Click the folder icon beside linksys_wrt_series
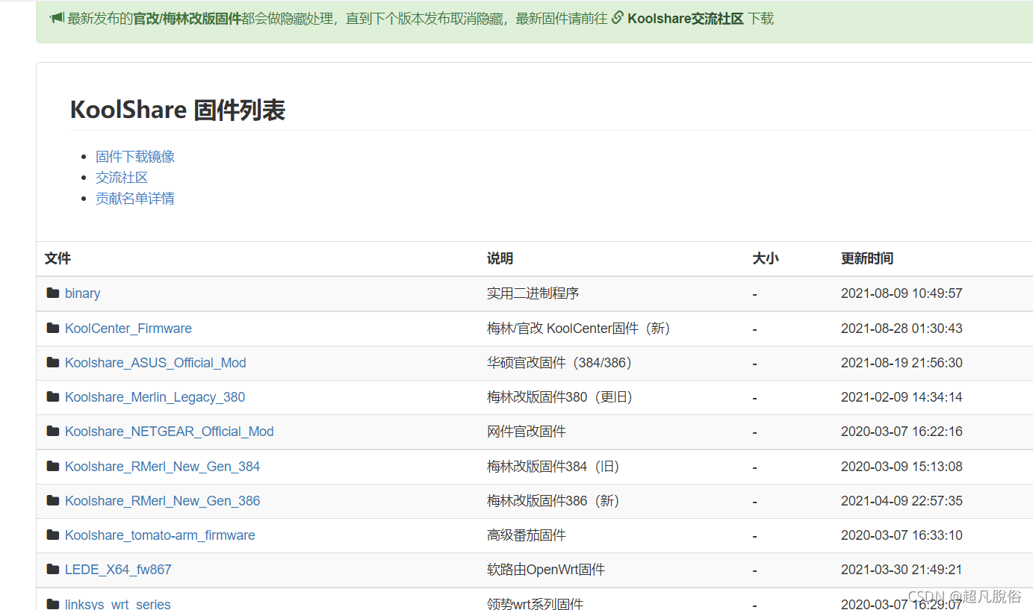The width and height of the screenshot is (1033, 610). click(53, 603)
